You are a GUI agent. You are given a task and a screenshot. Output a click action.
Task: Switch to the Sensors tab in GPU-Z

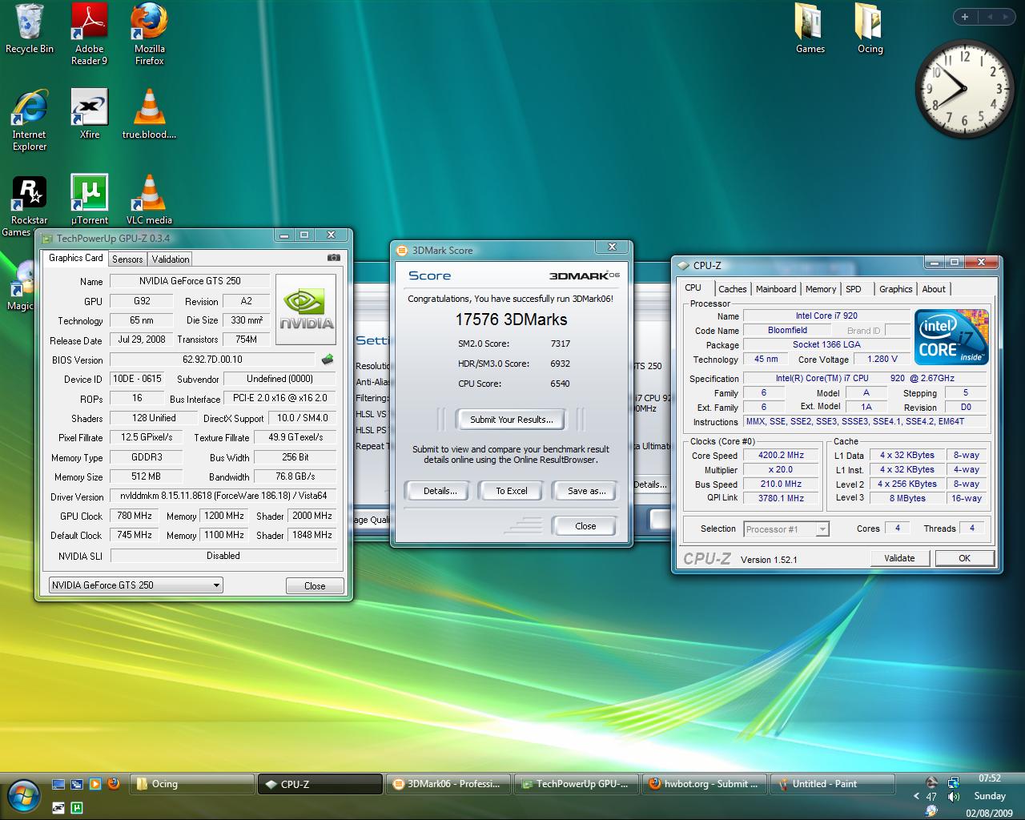point(127,259)
